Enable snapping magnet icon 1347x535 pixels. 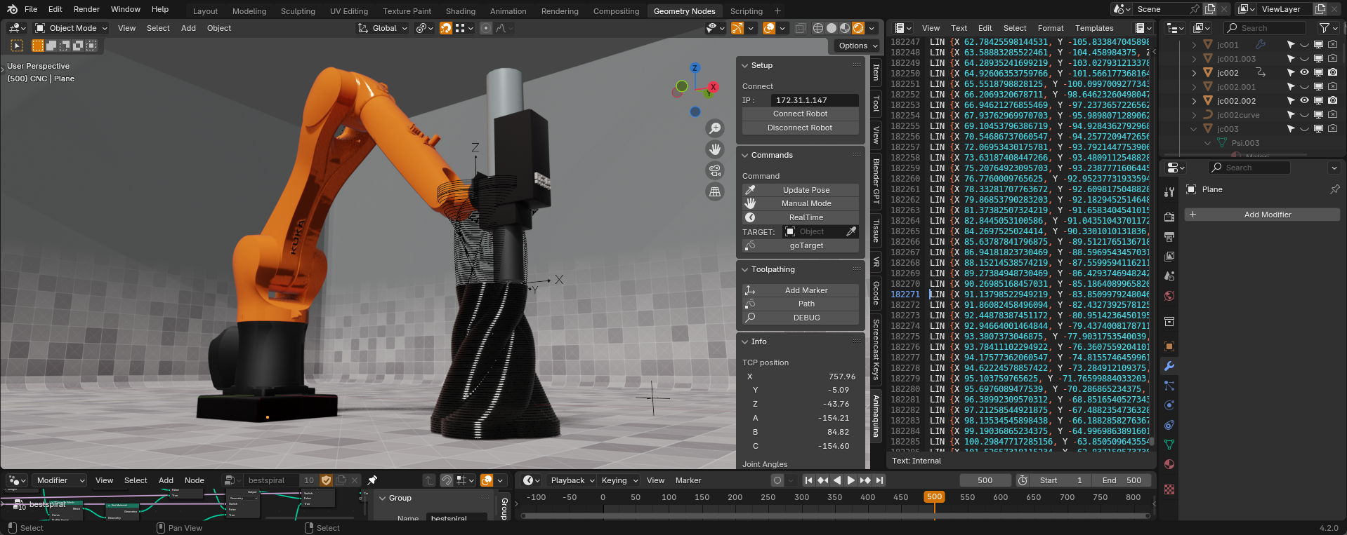coord(445,28)
